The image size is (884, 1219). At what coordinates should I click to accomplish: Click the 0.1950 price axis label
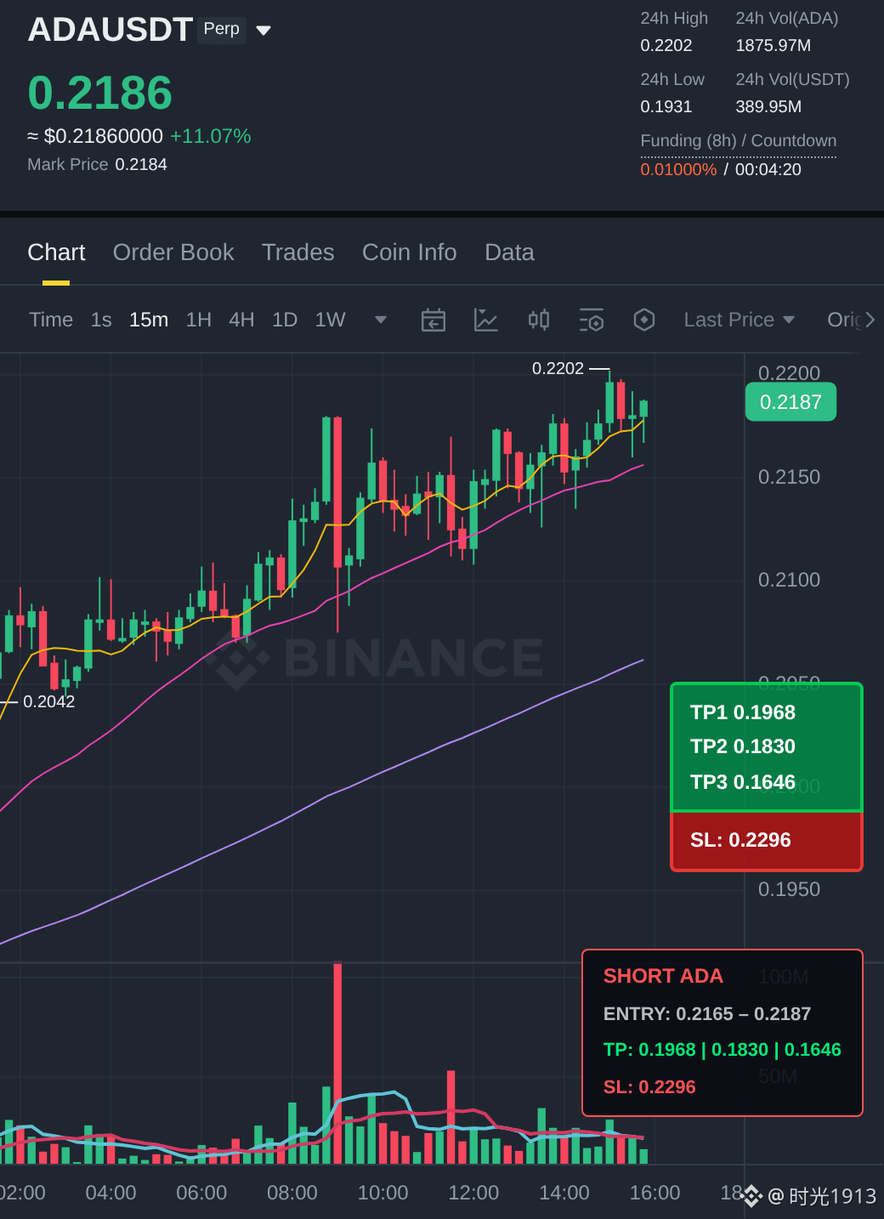[x=790, y=889]
